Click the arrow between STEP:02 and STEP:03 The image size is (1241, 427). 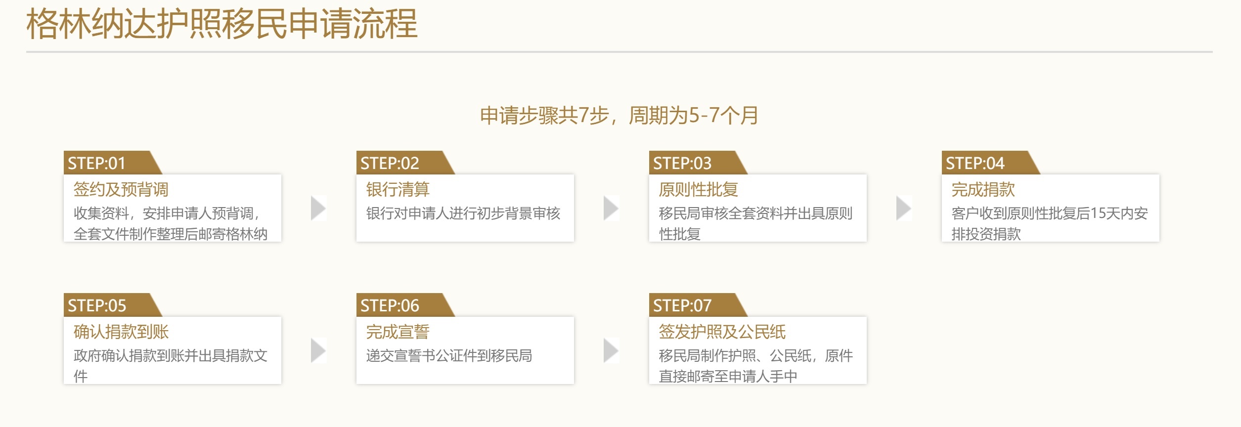click(x=611, y=208)
